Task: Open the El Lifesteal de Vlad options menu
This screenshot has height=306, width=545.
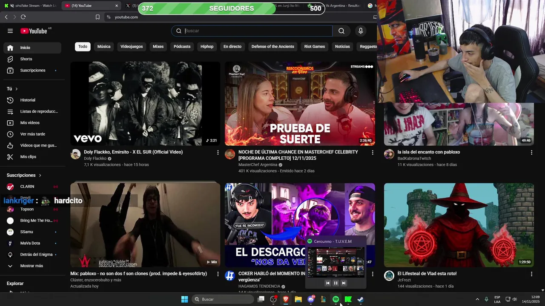Action: coord(531,274)
